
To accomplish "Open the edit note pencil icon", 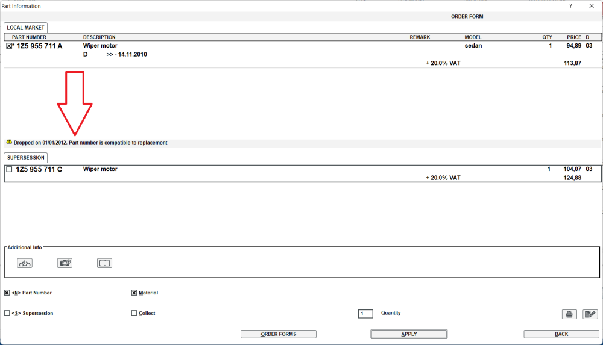I will (x=590, y=314).
